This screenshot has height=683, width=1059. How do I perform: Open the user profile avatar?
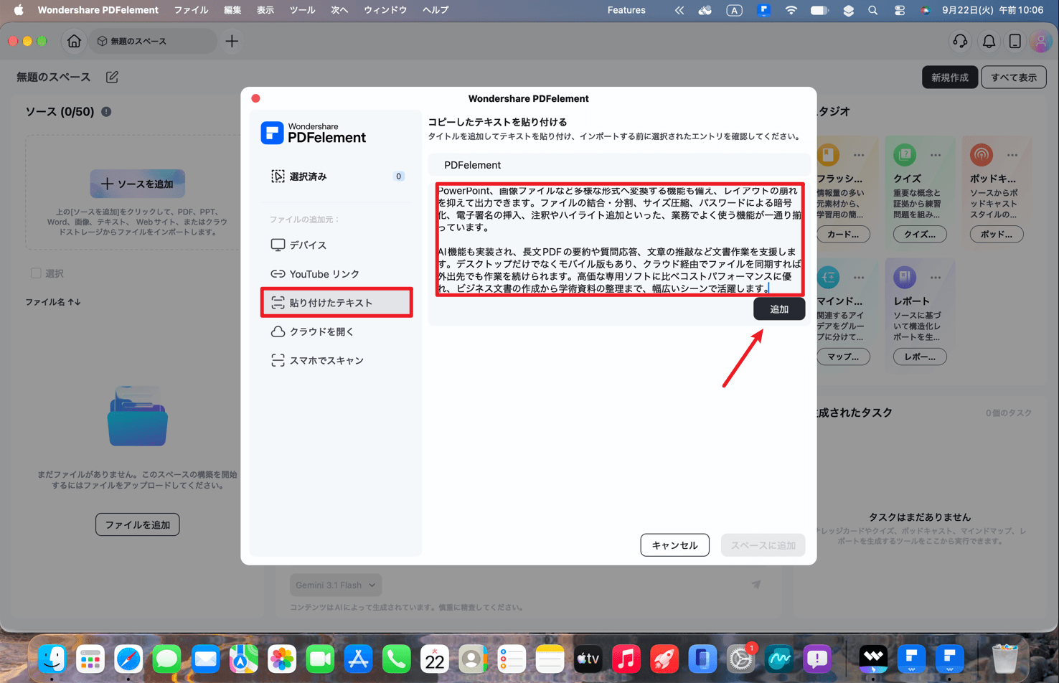pyautogui.click(x=1040, y=42)
